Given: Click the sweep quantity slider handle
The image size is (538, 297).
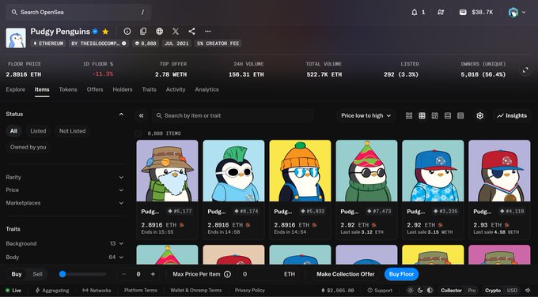Looking at the screenshot, I should coord(63,274).
